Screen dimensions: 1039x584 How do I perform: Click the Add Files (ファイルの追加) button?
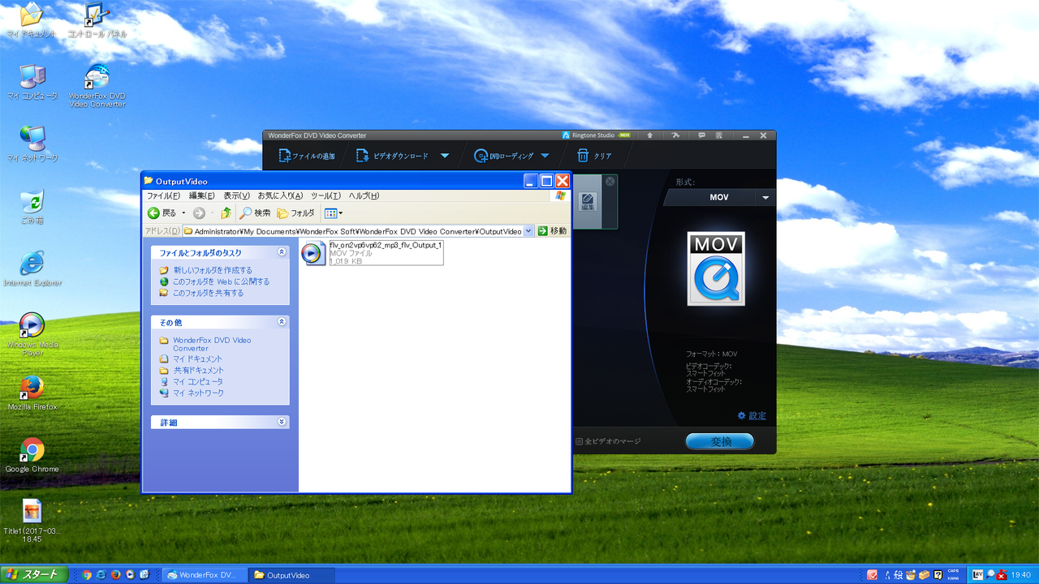pos(307,156)
